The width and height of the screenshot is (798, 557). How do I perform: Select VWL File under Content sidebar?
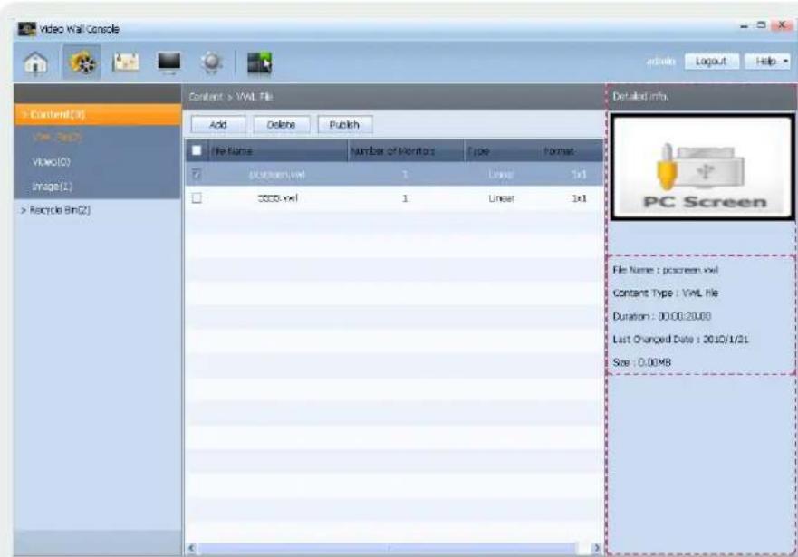click(x=56, y=137)
